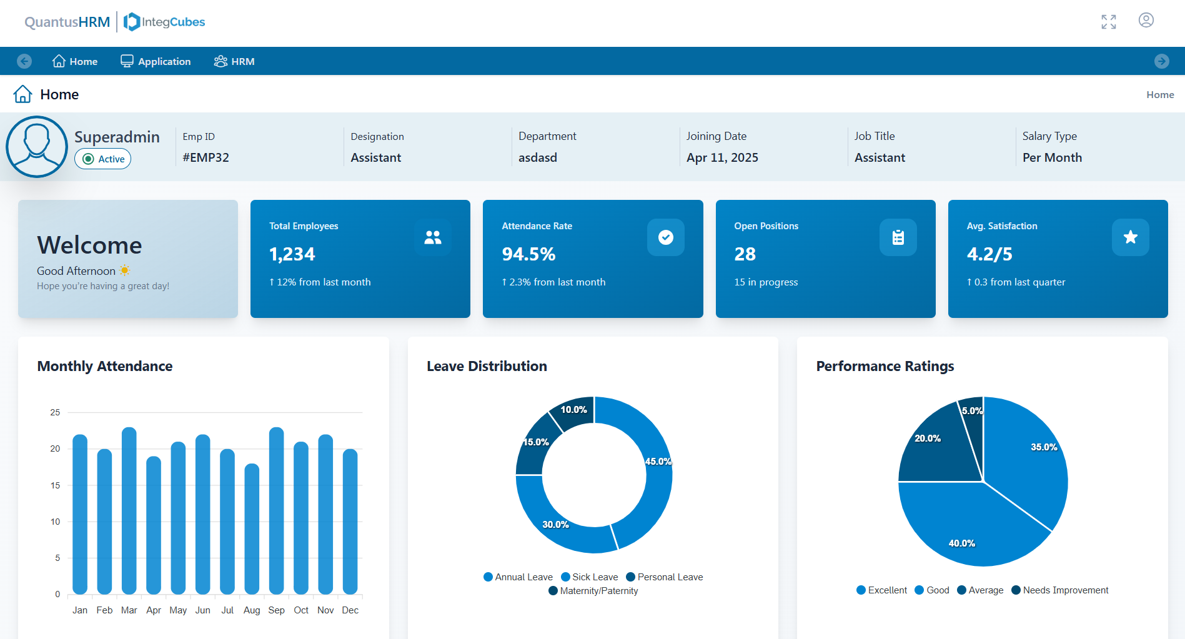Screen dimensions: 1185x639
Task: Click the house icon beside Home heading
Action: click(23, 94)
